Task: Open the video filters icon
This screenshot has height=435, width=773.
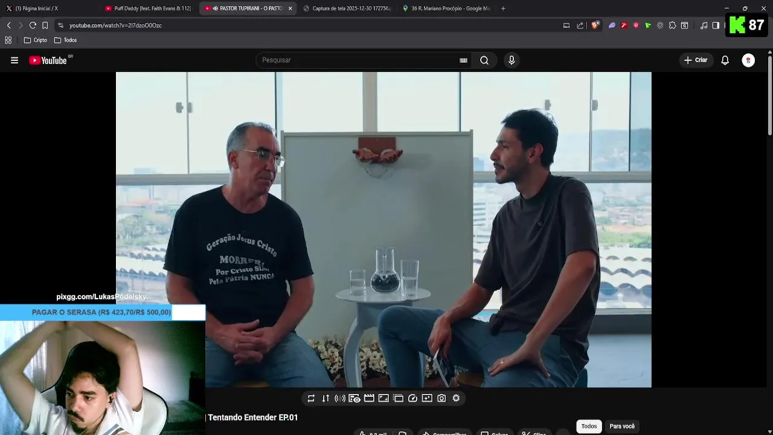Action: [x=427, y=398]
